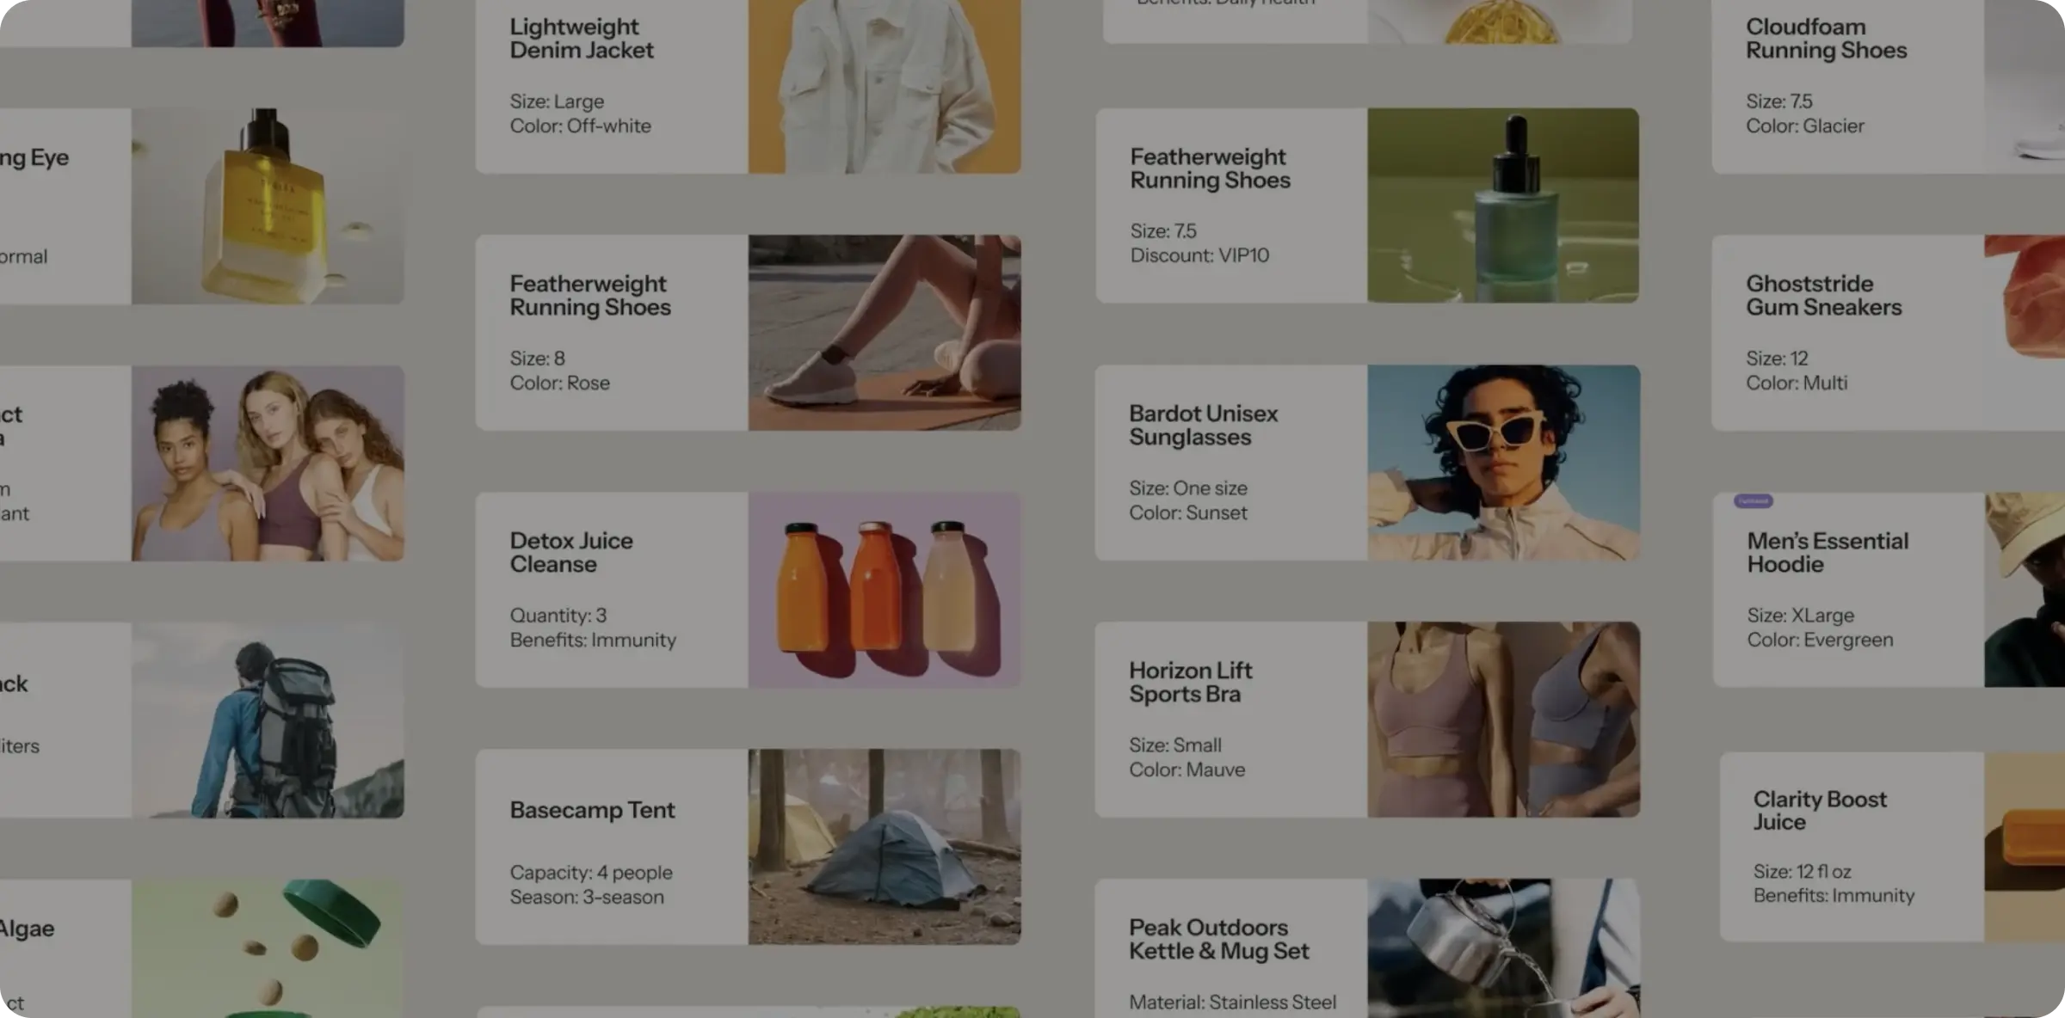Click the 'Color: Mauve' text
This screenshot has height=1018, width=2065.
[1187, 770]
